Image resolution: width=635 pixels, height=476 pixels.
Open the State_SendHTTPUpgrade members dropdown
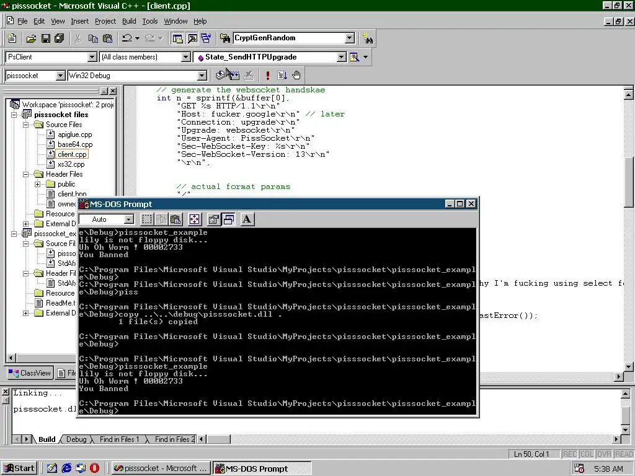[342, 57]
